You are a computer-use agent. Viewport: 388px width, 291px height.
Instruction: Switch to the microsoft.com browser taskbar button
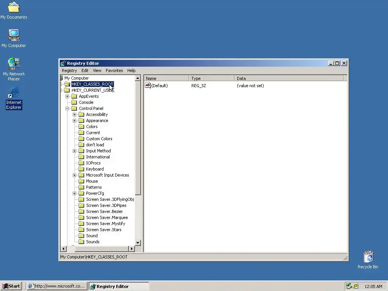(x=57, y=286)
